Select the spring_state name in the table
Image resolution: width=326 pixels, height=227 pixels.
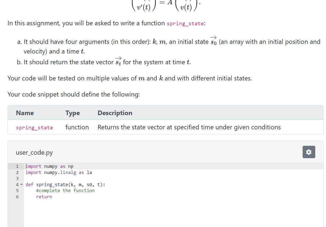click(34, 127)
